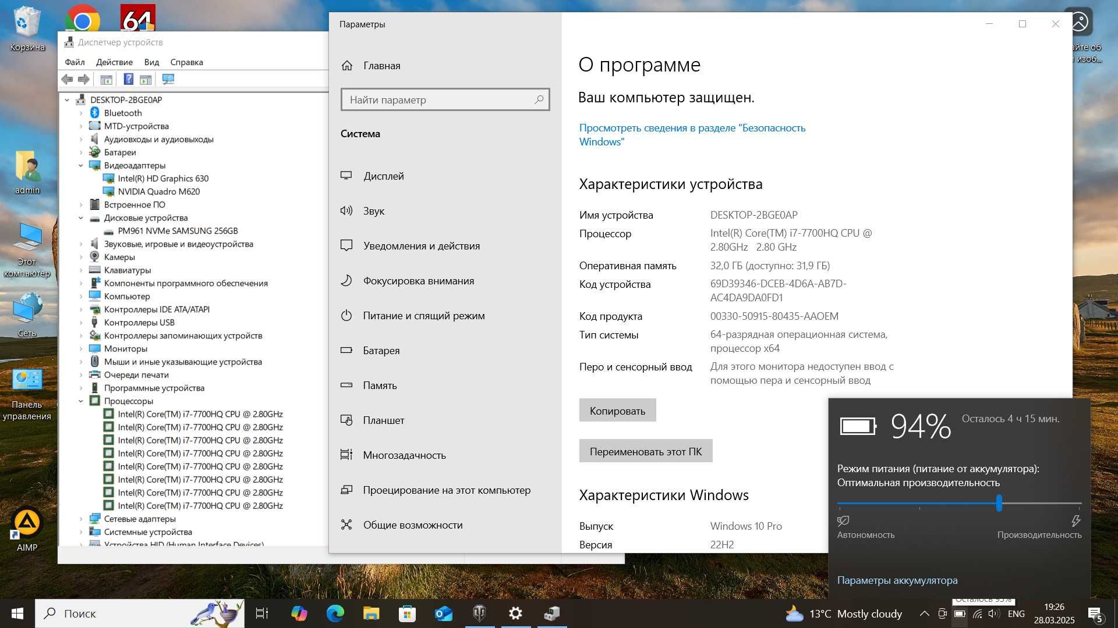This screenshot has height=628, width=1118.
Task: Expand Audio inputs and outputs node
Action: tap(81, 139)
